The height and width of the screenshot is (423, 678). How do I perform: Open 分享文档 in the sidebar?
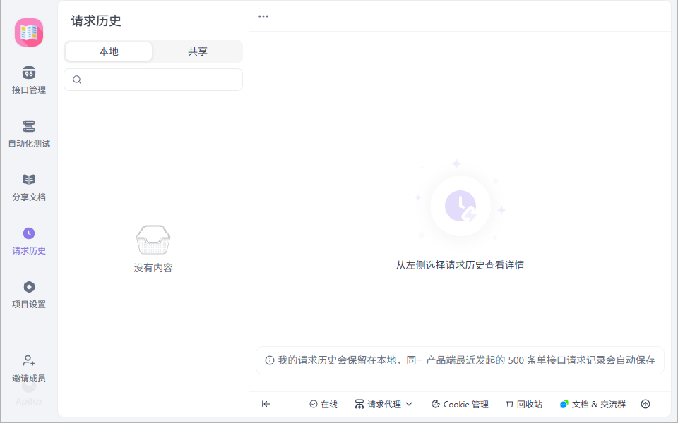pyautogui.click(x=29, y=188)
